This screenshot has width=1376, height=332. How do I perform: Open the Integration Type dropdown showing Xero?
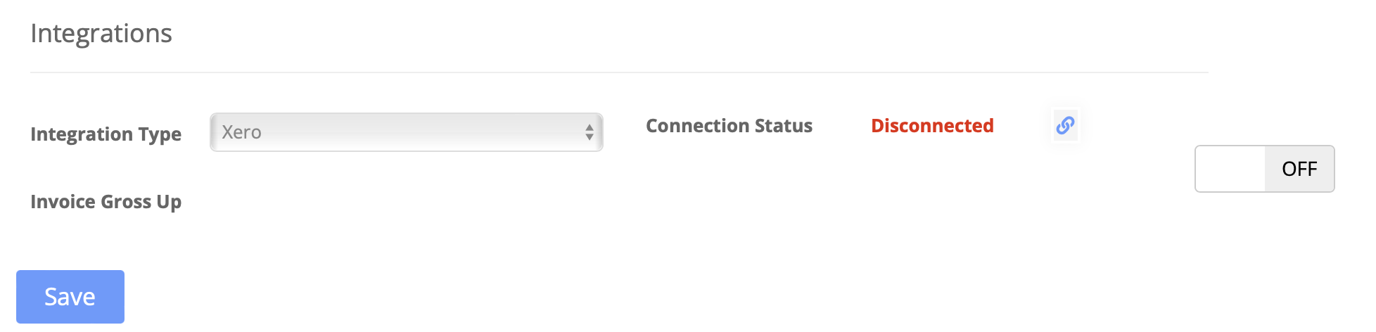point(407,132)
